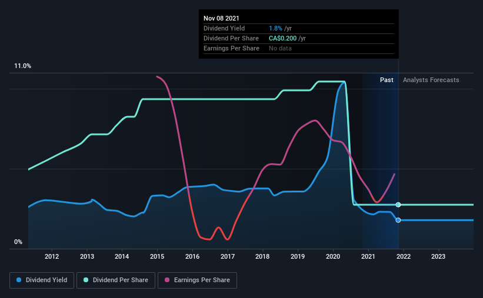This screenshot has width=483, height=298.
Task: Click the CA$0.200 tooltip value
Action: pos(283,38)
